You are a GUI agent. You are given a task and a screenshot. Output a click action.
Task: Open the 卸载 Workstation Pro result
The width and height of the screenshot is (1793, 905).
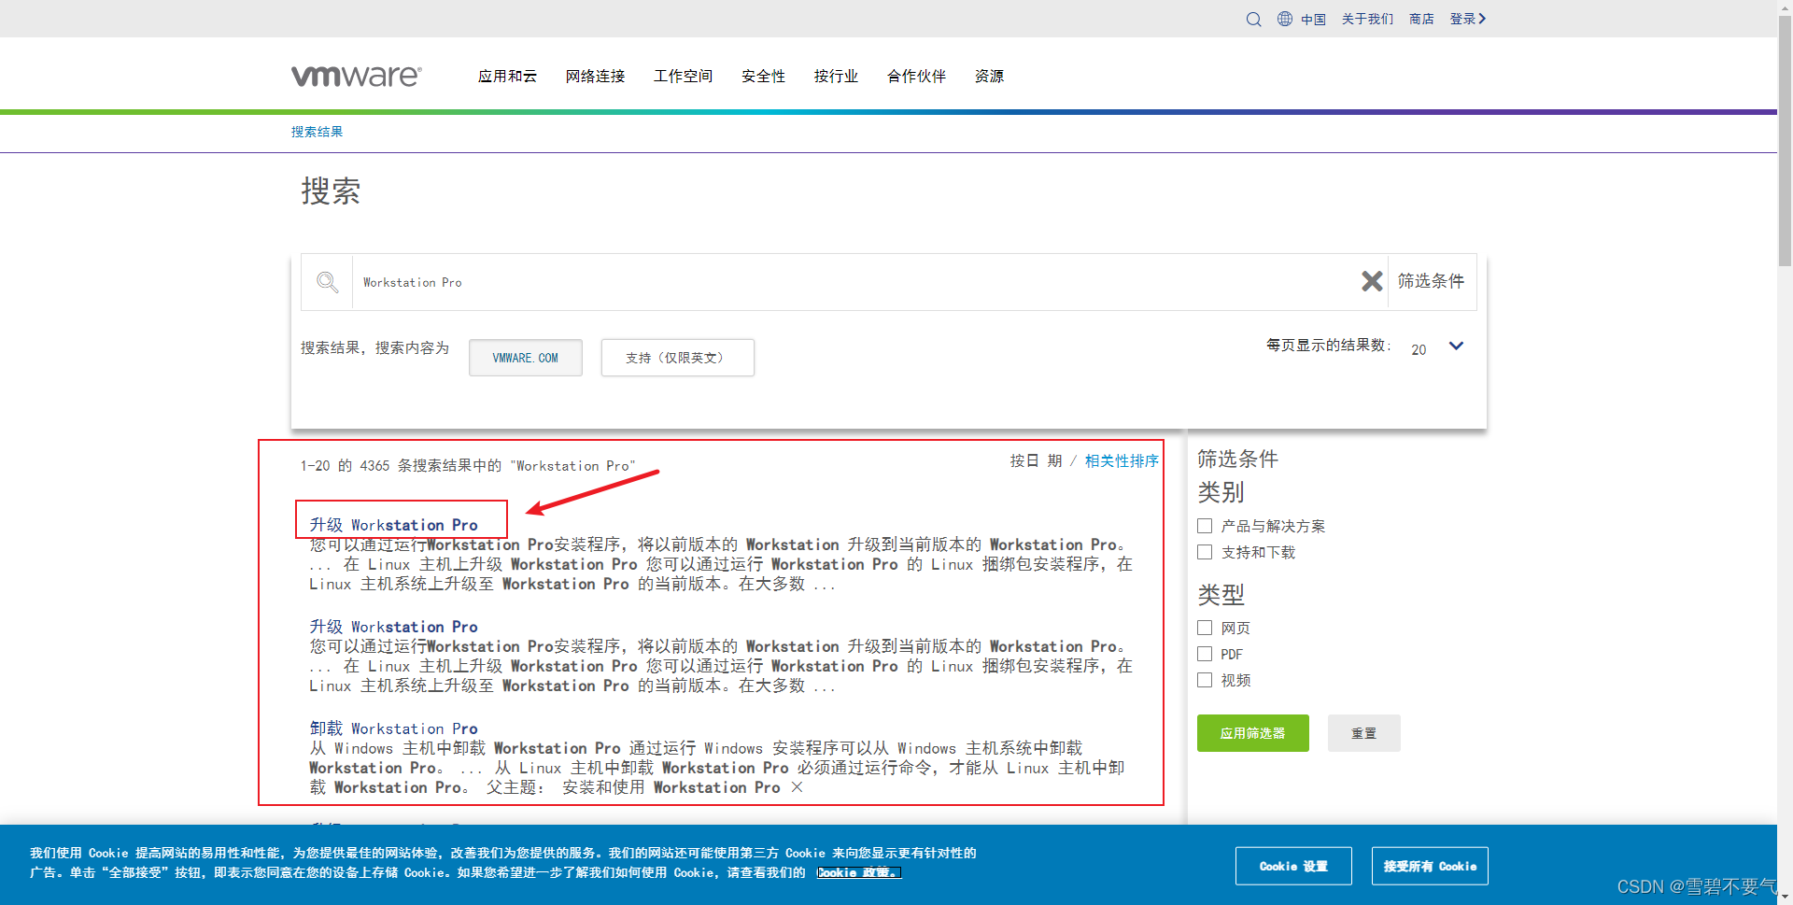pyautogui.click(x=394, y=728)
